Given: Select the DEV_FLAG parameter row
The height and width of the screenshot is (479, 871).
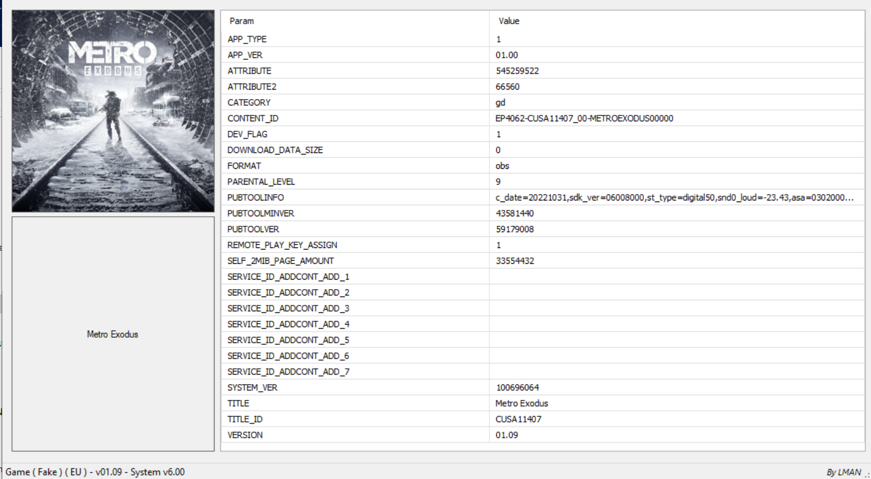Looking at the screenshot, I should pos(543,134).
